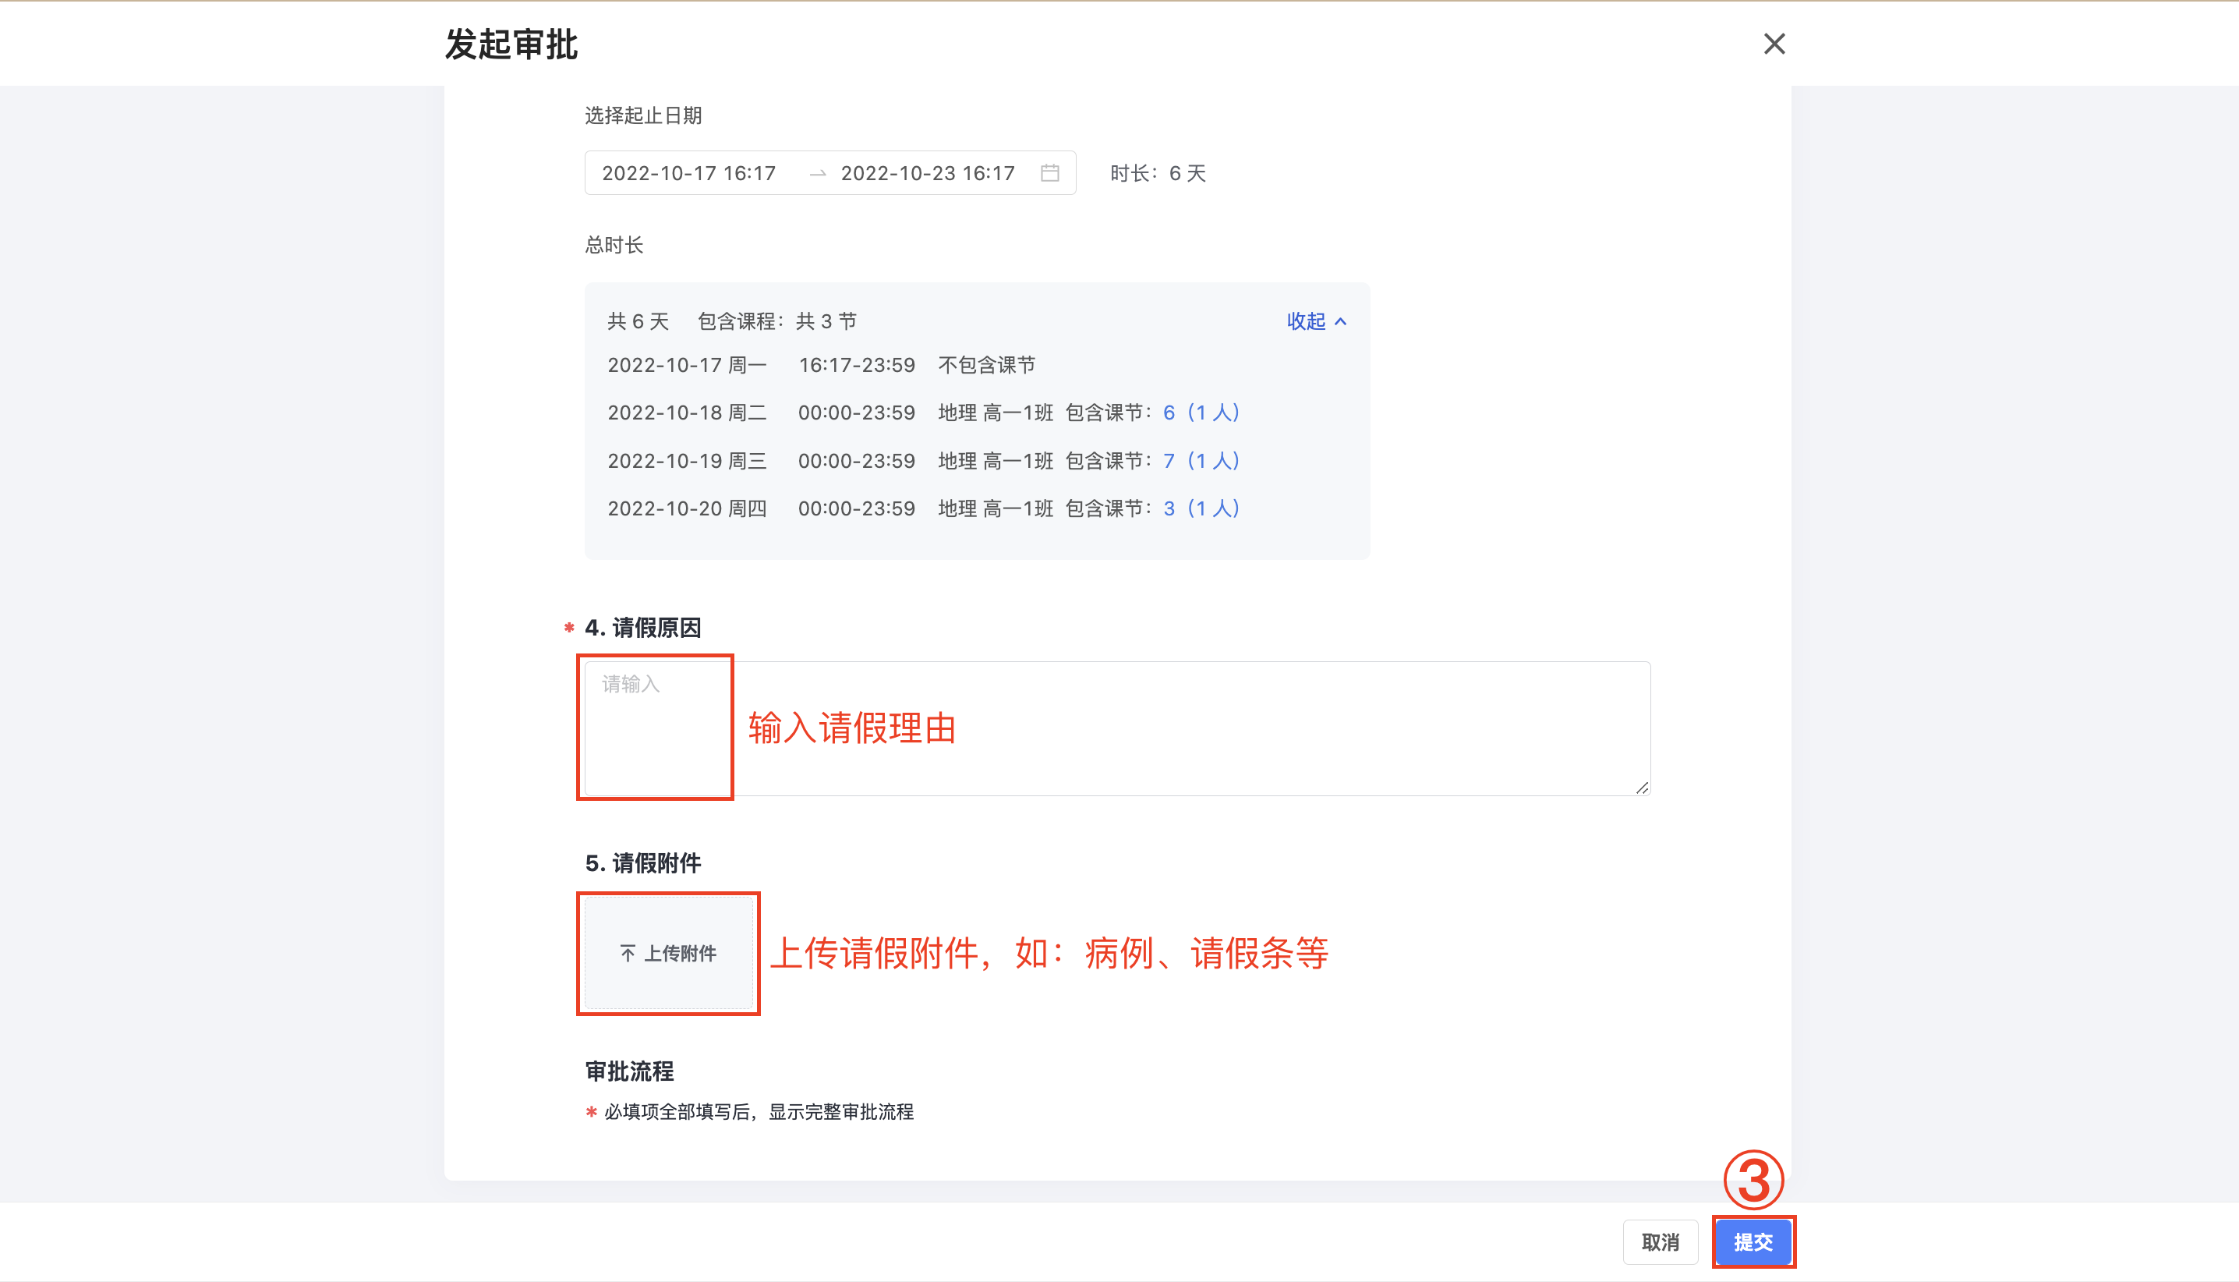
Task: Click the heading 4. 请假原因
Action: coord(642,628)
